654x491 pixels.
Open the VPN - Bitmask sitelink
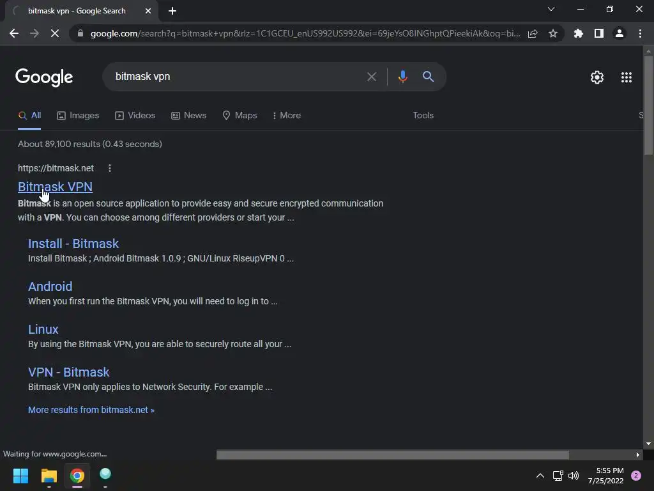point(69,373)
